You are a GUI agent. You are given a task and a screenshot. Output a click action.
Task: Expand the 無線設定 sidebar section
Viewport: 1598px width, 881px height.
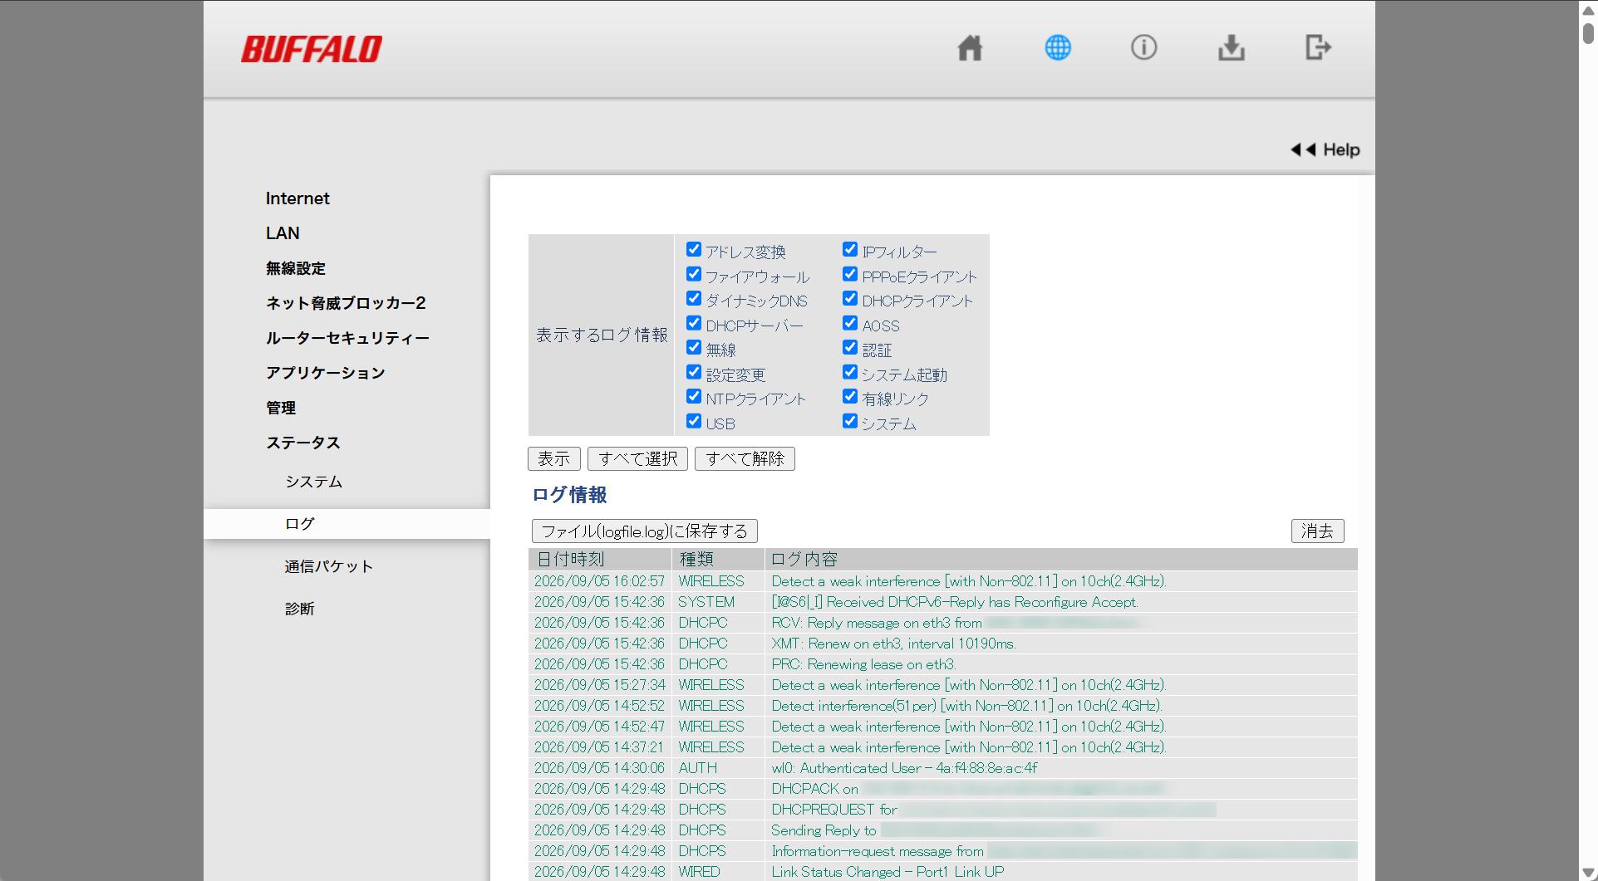point(296,268)
